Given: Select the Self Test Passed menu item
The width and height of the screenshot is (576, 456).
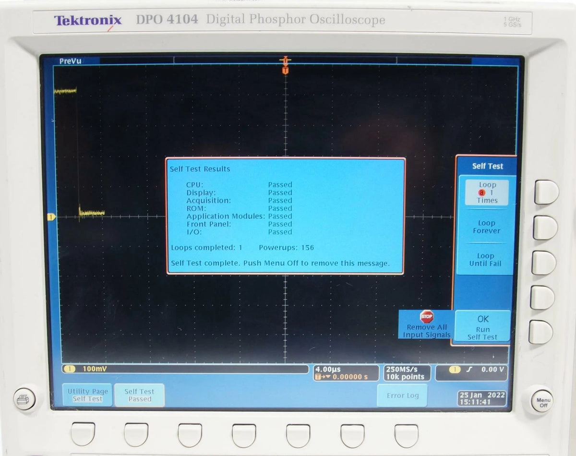Looking at the screenshot, I should pyautogui.click(x=140, y=395).
